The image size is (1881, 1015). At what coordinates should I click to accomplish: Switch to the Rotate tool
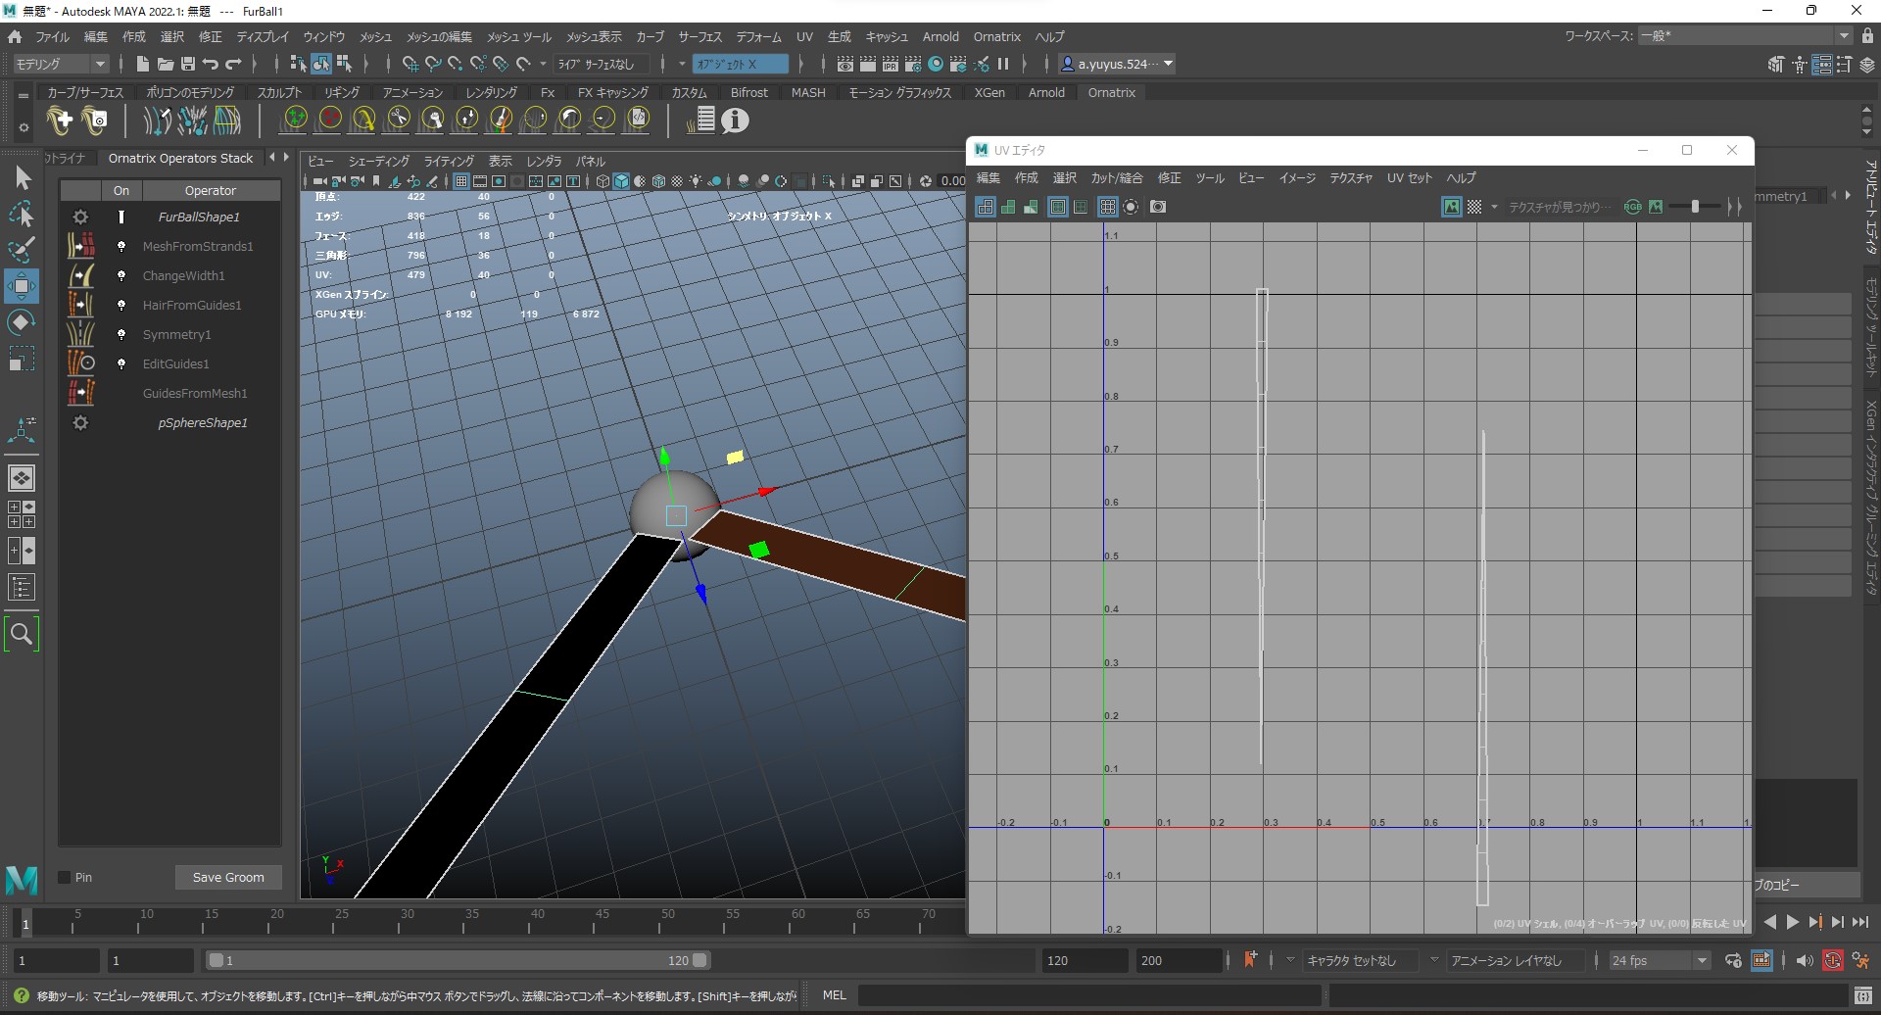click(22, 322)
